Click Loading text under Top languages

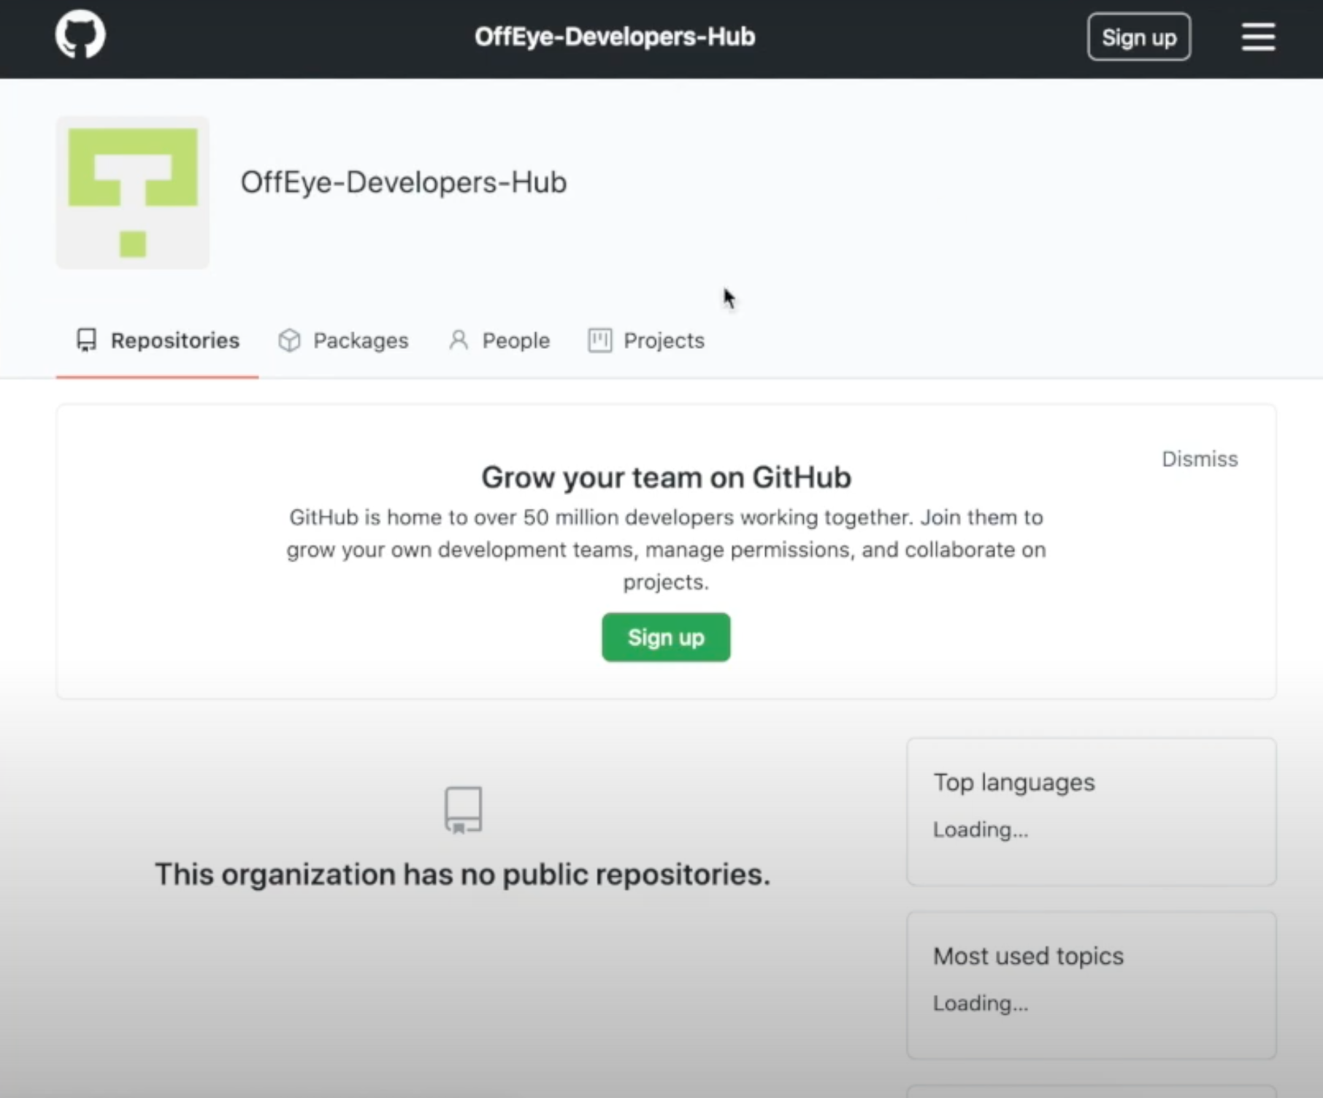point(981,830)
